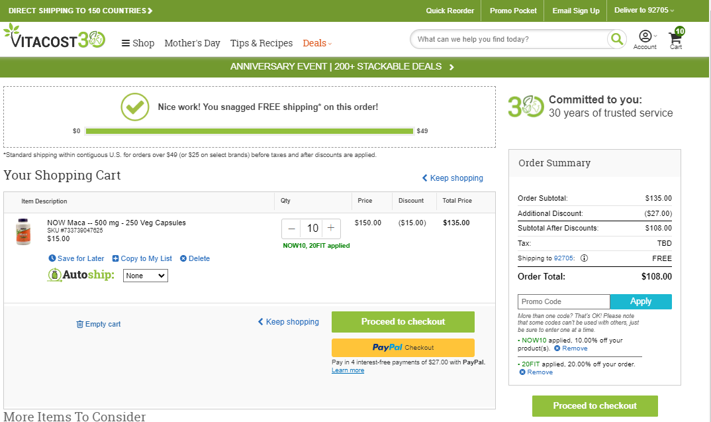
Task: Remove the NOW10 promo code
Action: tap(571, 348)
